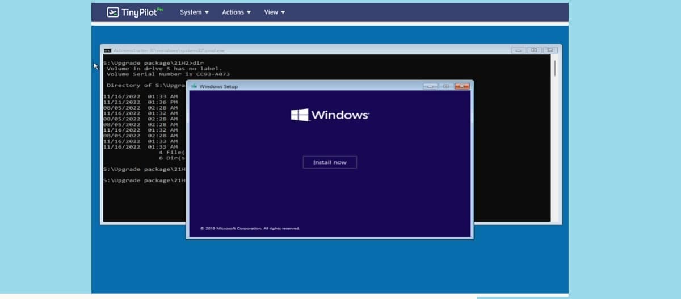Click the '4 File(' summary line
This screenshot has width=681, height=299.
click(172, 152)
